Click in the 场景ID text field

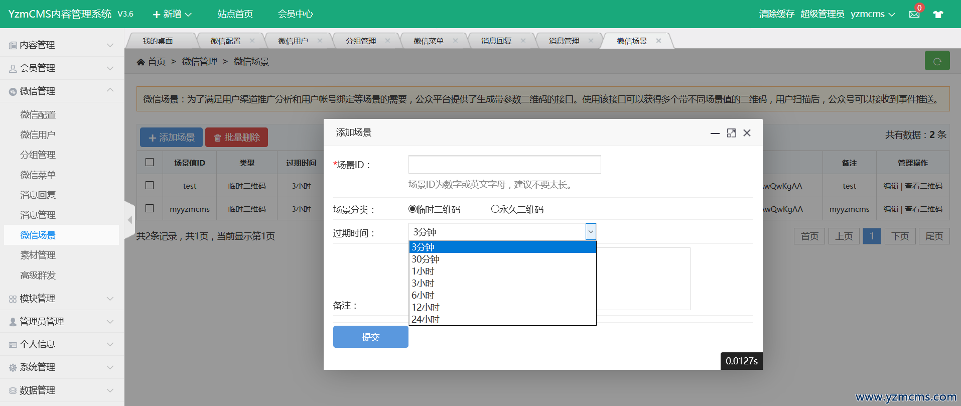coord(504,164)
